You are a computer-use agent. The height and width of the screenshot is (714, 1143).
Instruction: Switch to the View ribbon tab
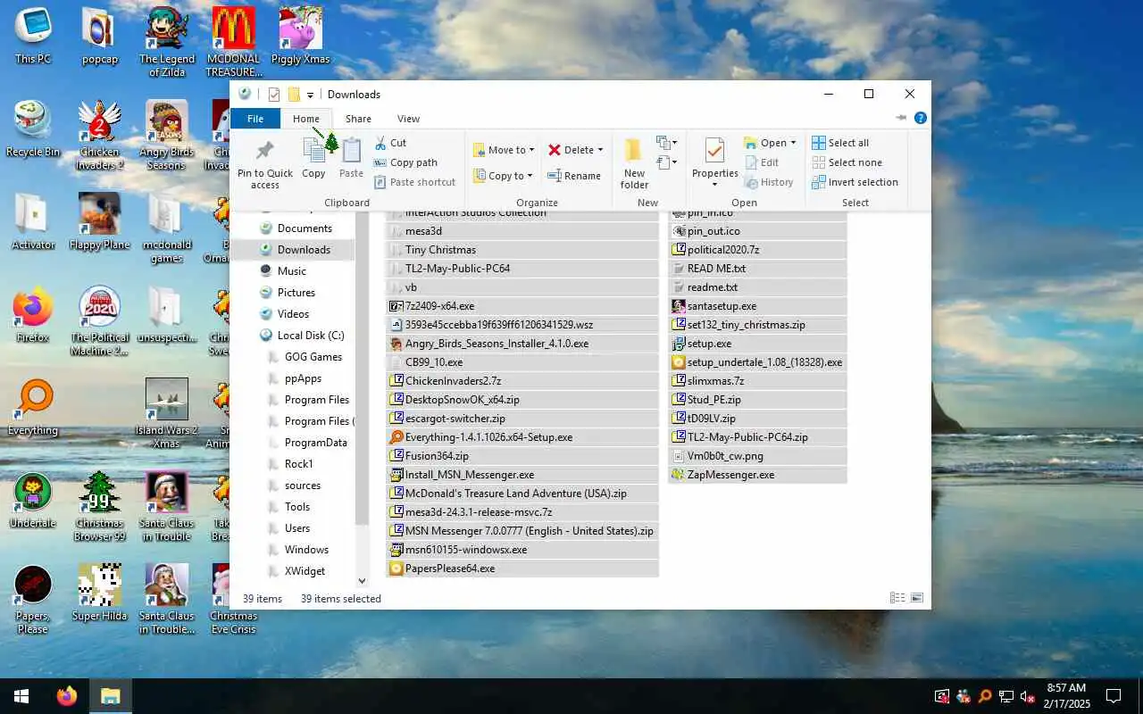[408, 119]
